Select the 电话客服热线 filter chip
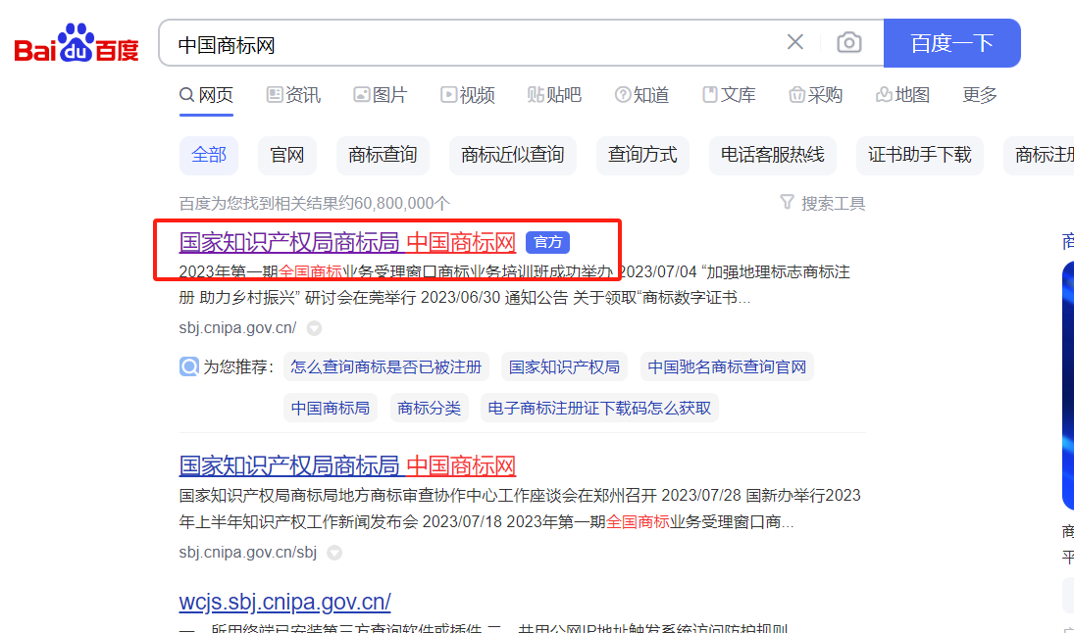 tap(772, 155)
